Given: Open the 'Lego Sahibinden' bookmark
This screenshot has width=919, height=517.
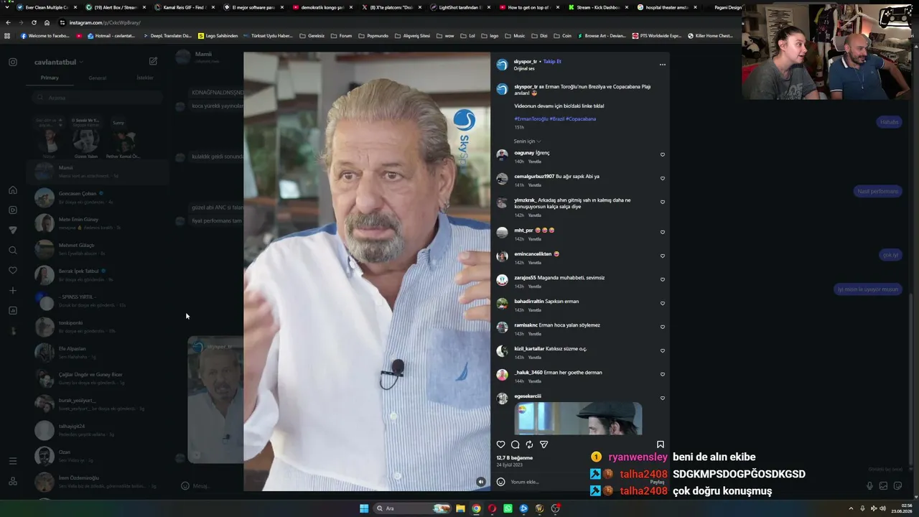Looking at the screenshot, I should [217, 35].
